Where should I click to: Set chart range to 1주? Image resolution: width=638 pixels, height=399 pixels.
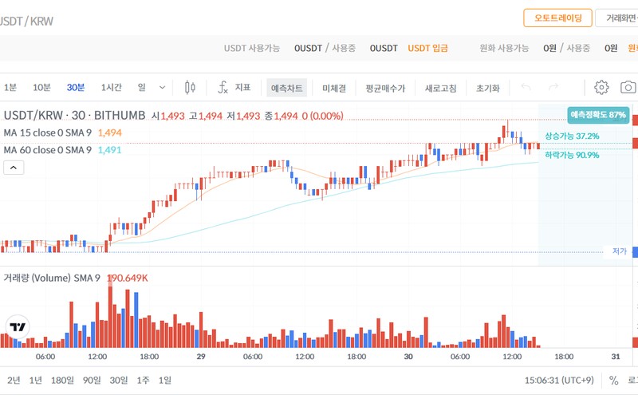pos(143,381)
